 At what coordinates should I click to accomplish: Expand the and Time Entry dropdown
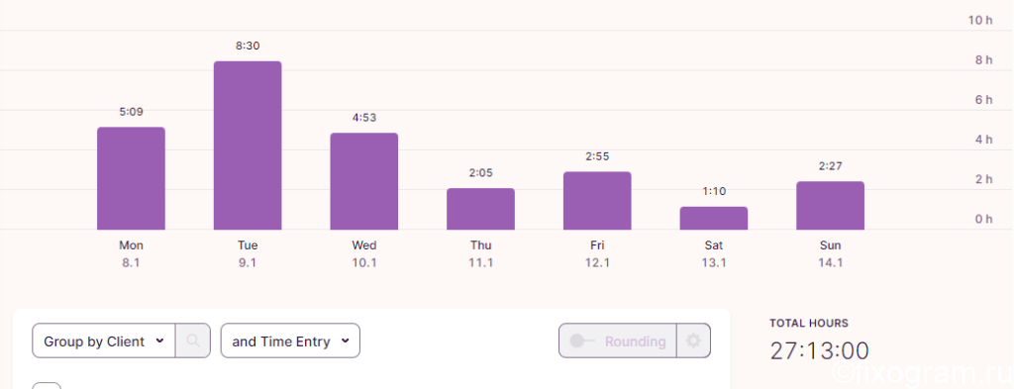pos(290,340)
